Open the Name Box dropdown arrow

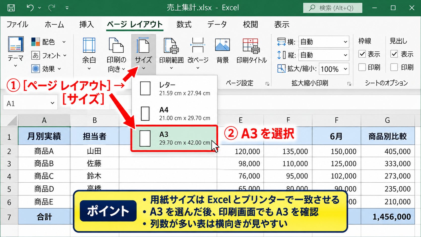(x=52, y=103)
